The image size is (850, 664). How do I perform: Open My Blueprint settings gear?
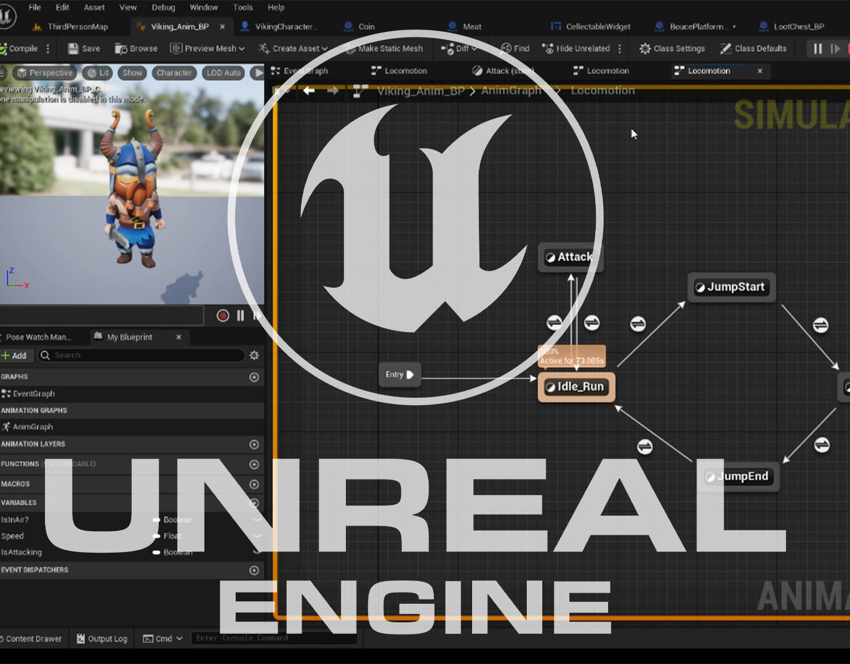254,355
